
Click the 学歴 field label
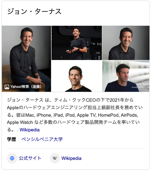[x=12, y=139]
